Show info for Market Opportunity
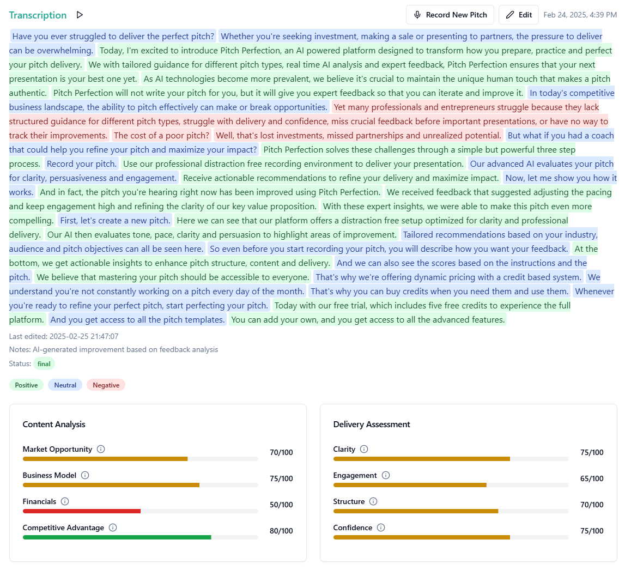 pos(101,449)
